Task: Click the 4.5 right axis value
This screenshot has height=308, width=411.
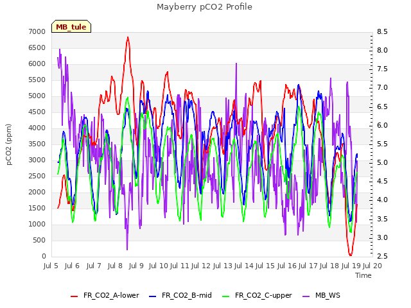Action: point(382,181)
